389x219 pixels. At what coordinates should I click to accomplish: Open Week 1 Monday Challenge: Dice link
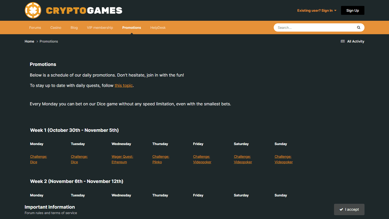click(38, 159)
